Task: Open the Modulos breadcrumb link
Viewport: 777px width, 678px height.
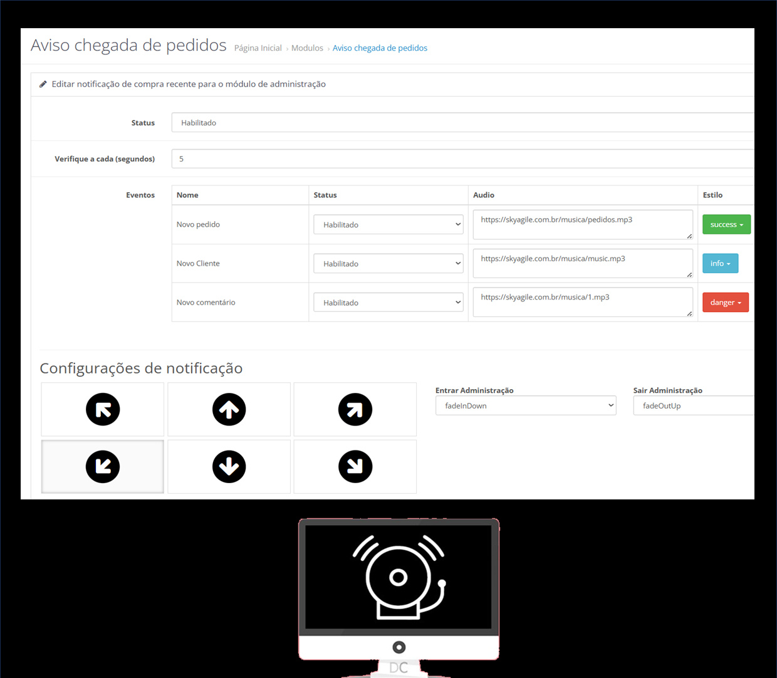Action: tap(307, 48)
